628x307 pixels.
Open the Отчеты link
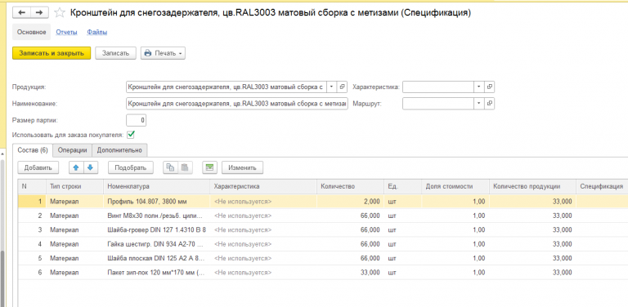click(x=66, y=32)
